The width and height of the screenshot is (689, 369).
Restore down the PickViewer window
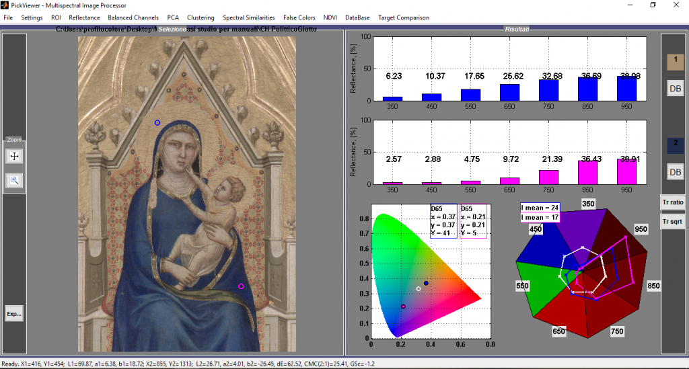coord(653,5)
